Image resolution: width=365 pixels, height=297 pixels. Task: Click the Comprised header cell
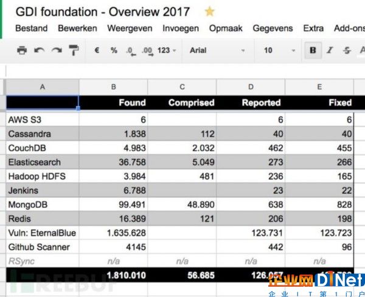pos(182,103)
